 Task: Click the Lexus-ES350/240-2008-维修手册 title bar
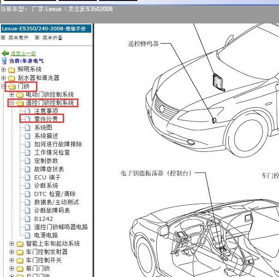tap(46, 29)
